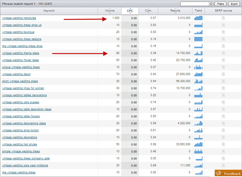
Task: Open vintage wedding table decoration ideas link
Action: 27,109
